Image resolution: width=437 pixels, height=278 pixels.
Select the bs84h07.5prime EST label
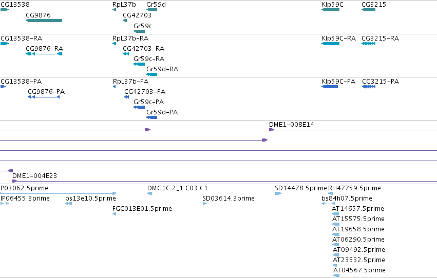click(x=347, y=198)
